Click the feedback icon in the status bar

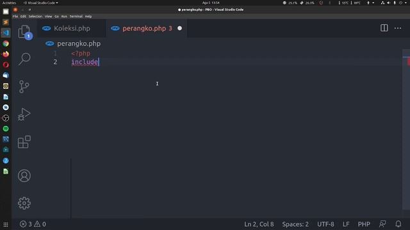(x=382, y=224)
